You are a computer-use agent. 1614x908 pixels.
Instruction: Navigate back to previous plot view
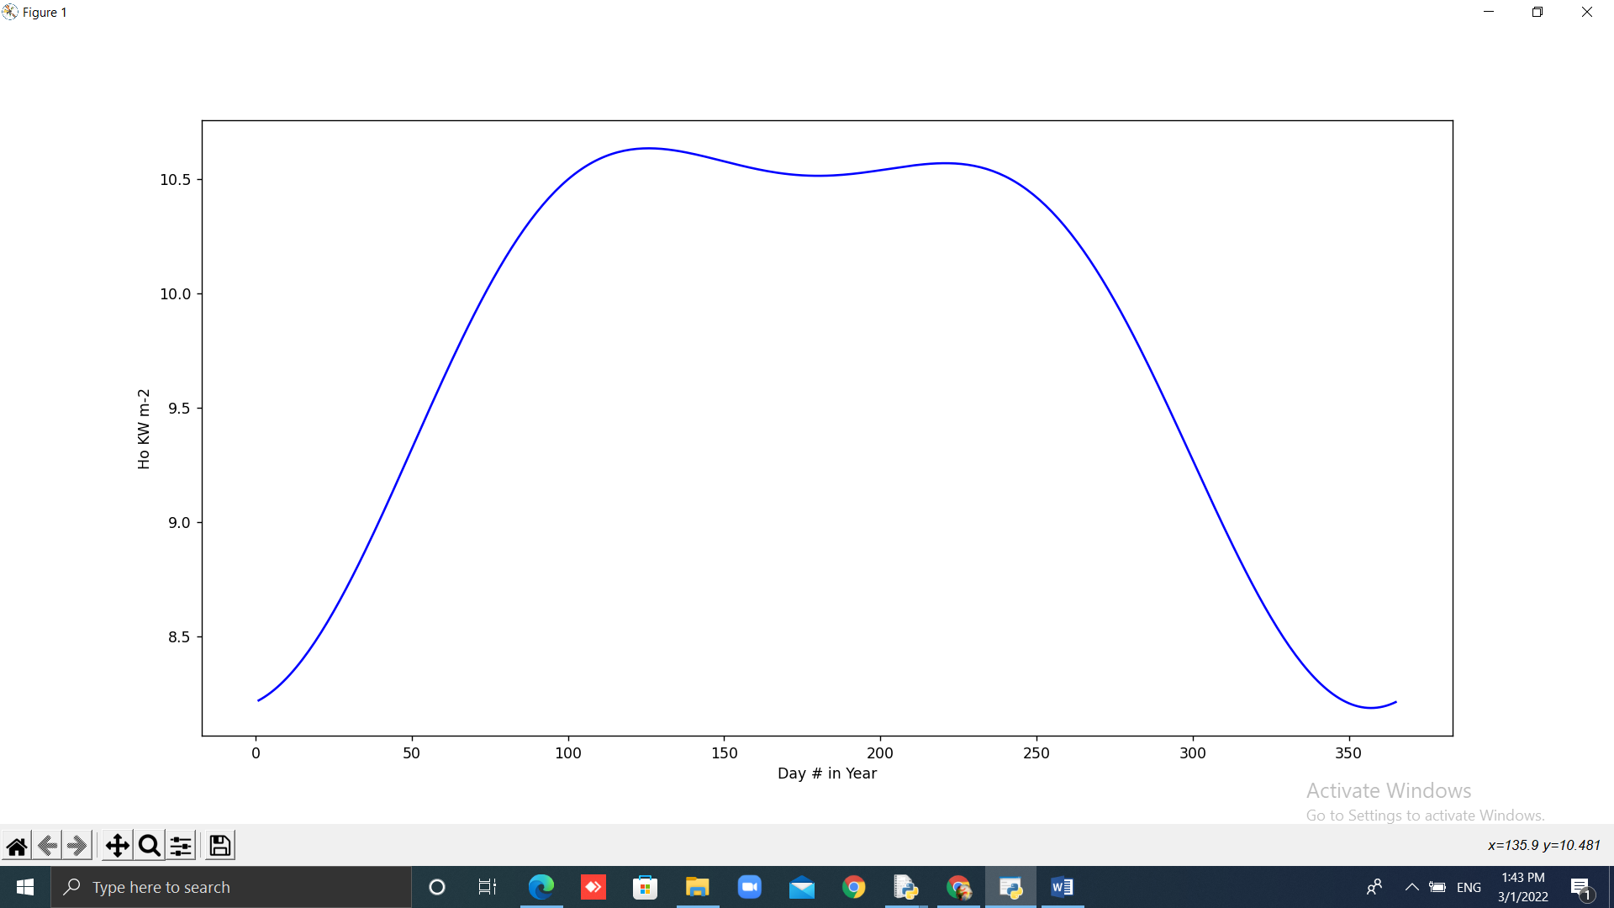pos(47,845)
